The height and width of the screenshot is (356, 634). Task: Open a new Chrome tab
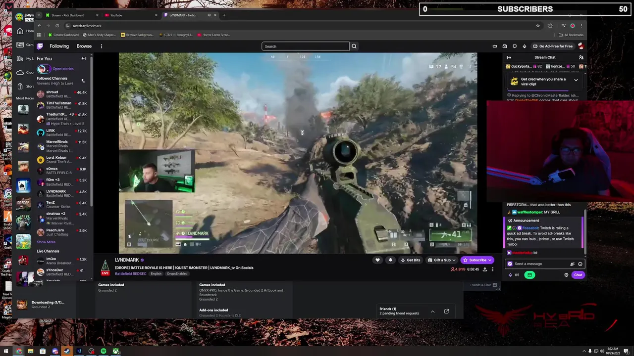224,15
